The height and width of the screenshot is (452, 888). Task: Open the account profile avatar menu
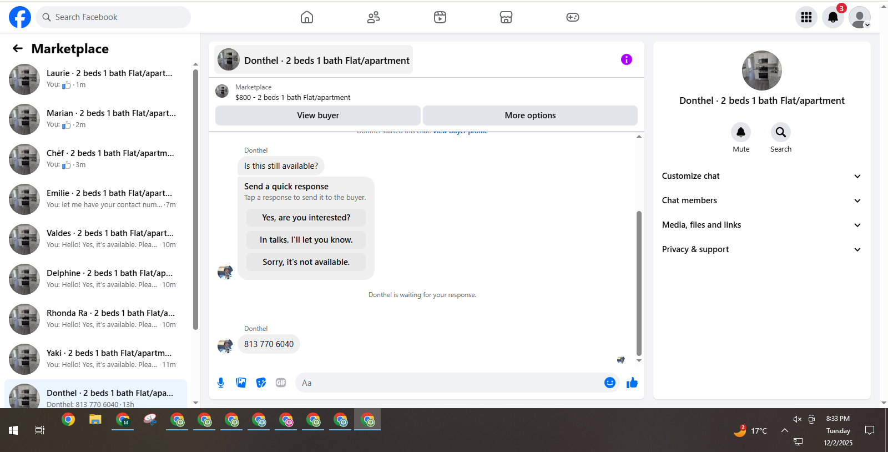click(860, 17)
